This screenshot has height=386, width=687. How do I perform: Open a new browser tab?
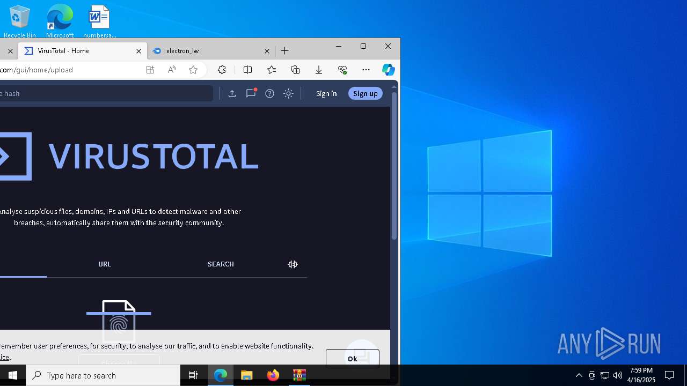pyautogui.click(x=285, y=51)
